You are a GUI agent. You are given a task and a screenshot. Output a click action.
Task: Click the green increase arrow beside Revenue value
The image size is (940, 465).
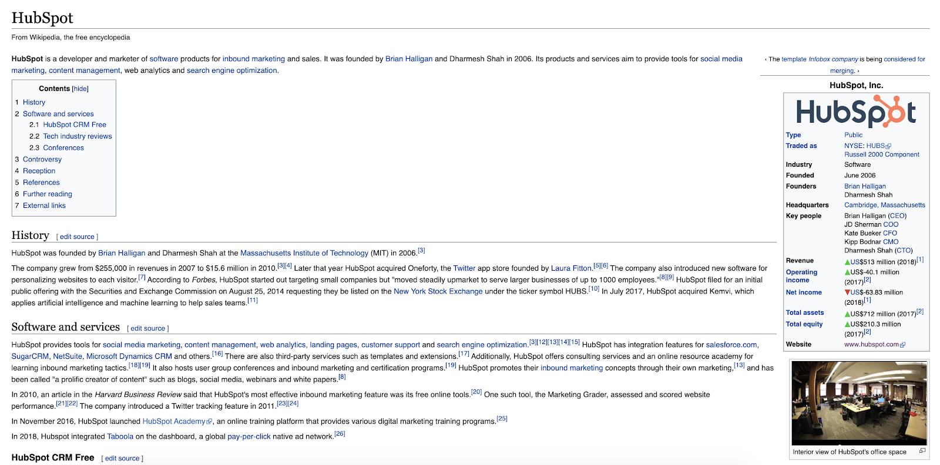(x=847, y=262)
